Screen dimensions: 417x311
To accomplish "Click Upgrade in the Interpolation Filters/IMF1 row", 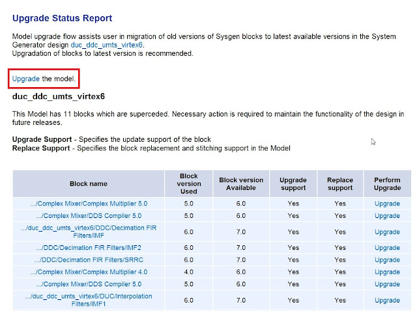I will (x=387, y=301).
